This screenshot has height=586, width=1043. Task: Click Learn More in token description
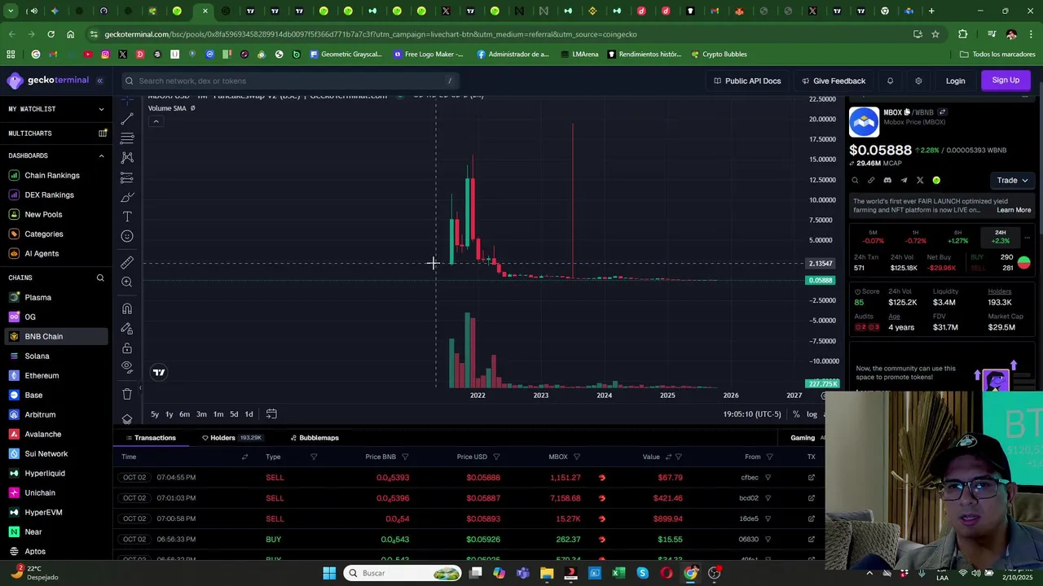[x=1014, y=210]
